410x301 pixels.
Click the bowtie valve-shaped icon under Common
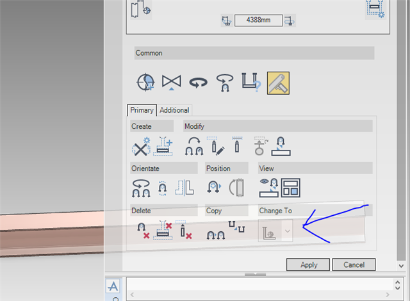(x=171, y=83)
